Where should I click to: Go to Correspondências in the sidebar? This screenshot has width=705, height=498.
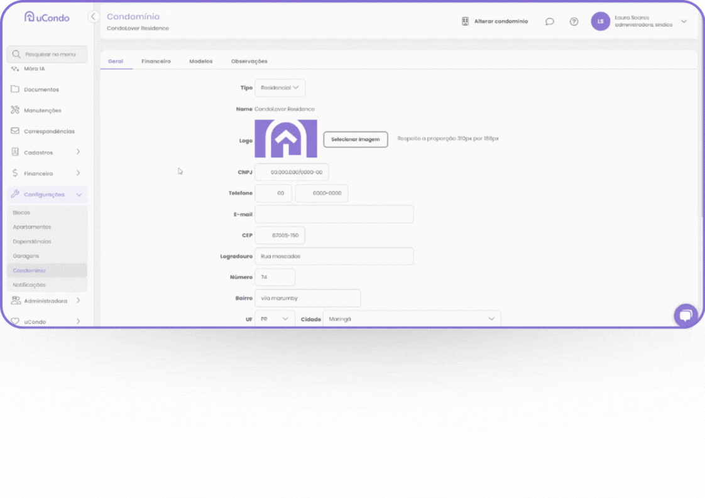tap(48, 131)
